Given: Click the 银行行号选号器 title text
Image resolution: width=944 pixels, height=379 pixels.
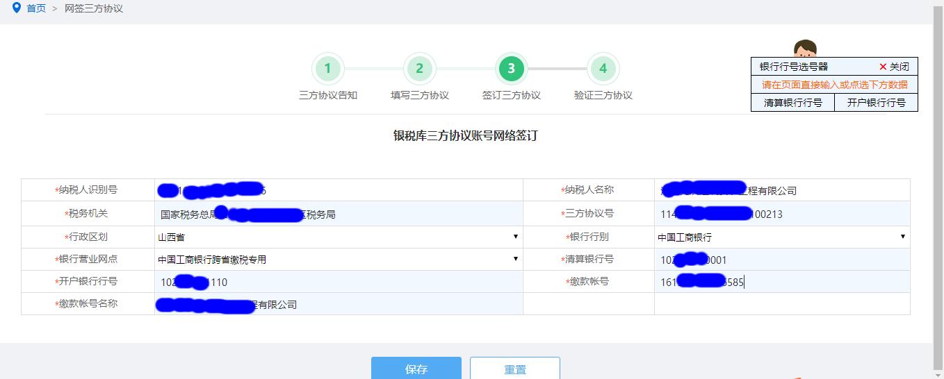Looking at the screenshot, I should 794,67.
